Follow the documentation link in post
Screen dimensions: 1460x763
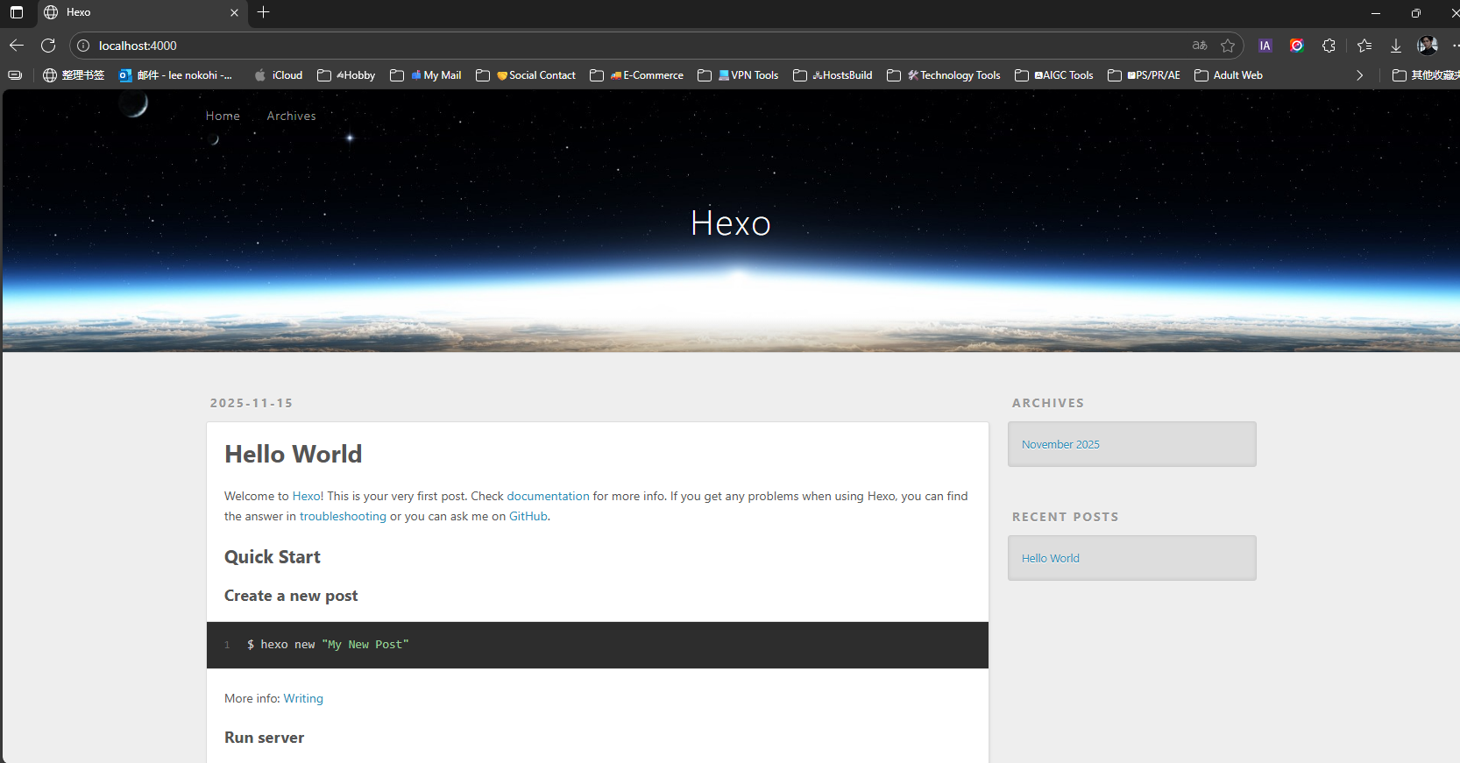pyautogui.click(x=548, y=496)
